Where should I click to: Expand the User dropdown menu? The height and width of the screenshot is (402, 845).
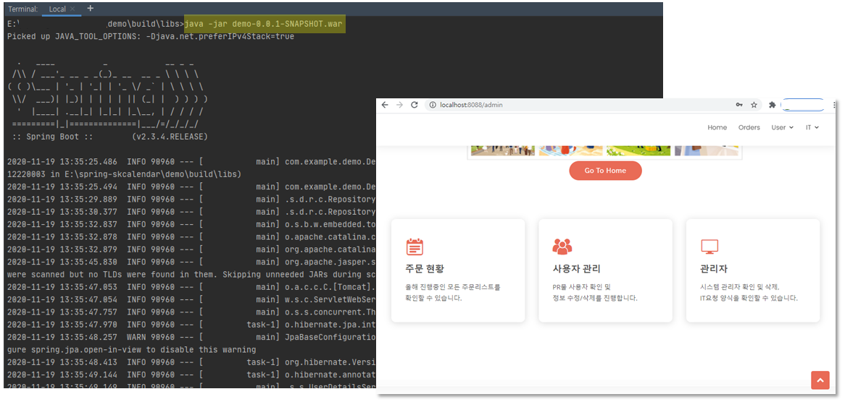click(x=783, y=127)
